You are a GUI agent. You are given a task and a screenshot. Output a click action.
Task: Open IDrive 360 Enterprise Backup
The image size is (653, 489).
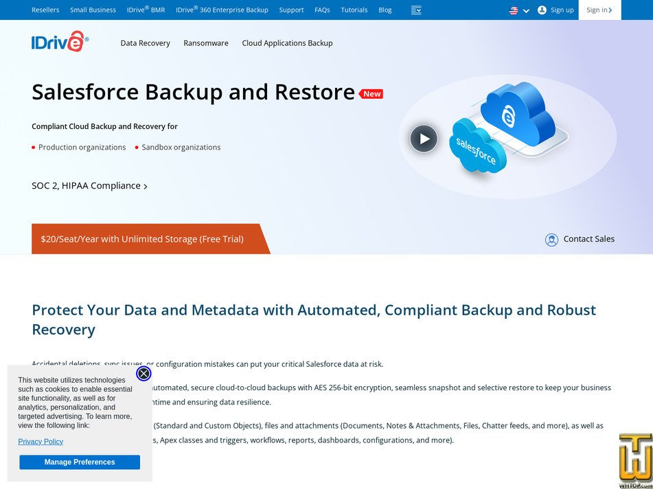click(222, 10)
